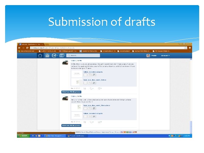
Task: Open the father_benedictus2.pptx file link
Action: pyautogui.click(x=93, y=72)
